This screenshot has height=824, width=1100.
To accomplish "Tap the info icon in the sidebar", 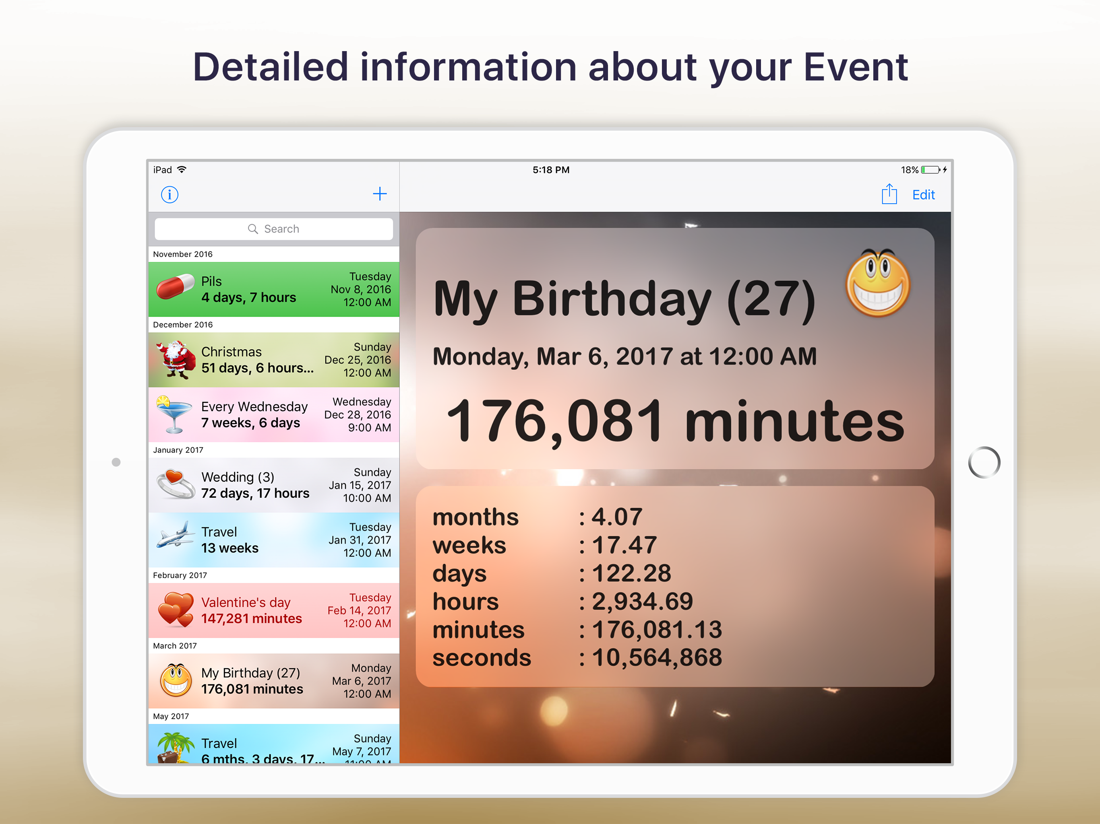I will [170, 195].
